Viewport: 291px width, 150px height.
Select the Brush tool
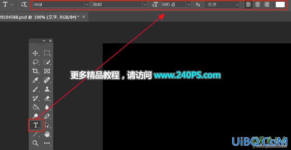[35, 89]
